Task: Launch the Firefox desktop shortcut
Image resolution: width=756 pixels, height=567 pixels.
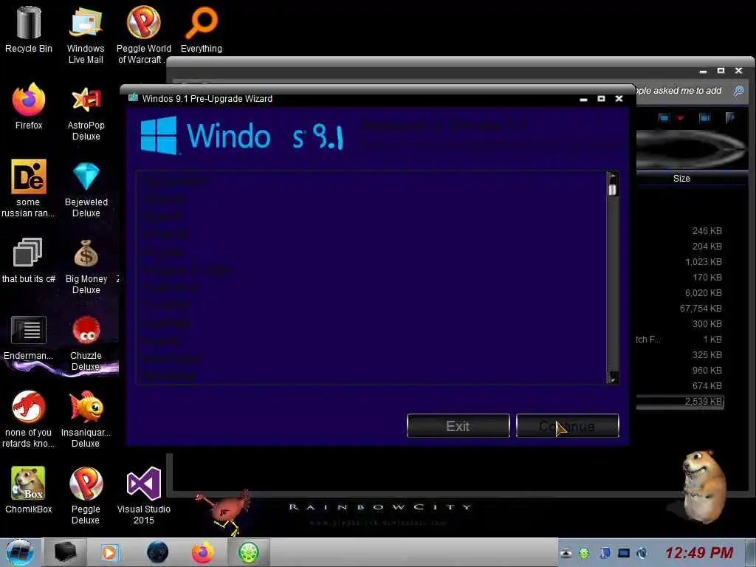Action: pos(29,106)
